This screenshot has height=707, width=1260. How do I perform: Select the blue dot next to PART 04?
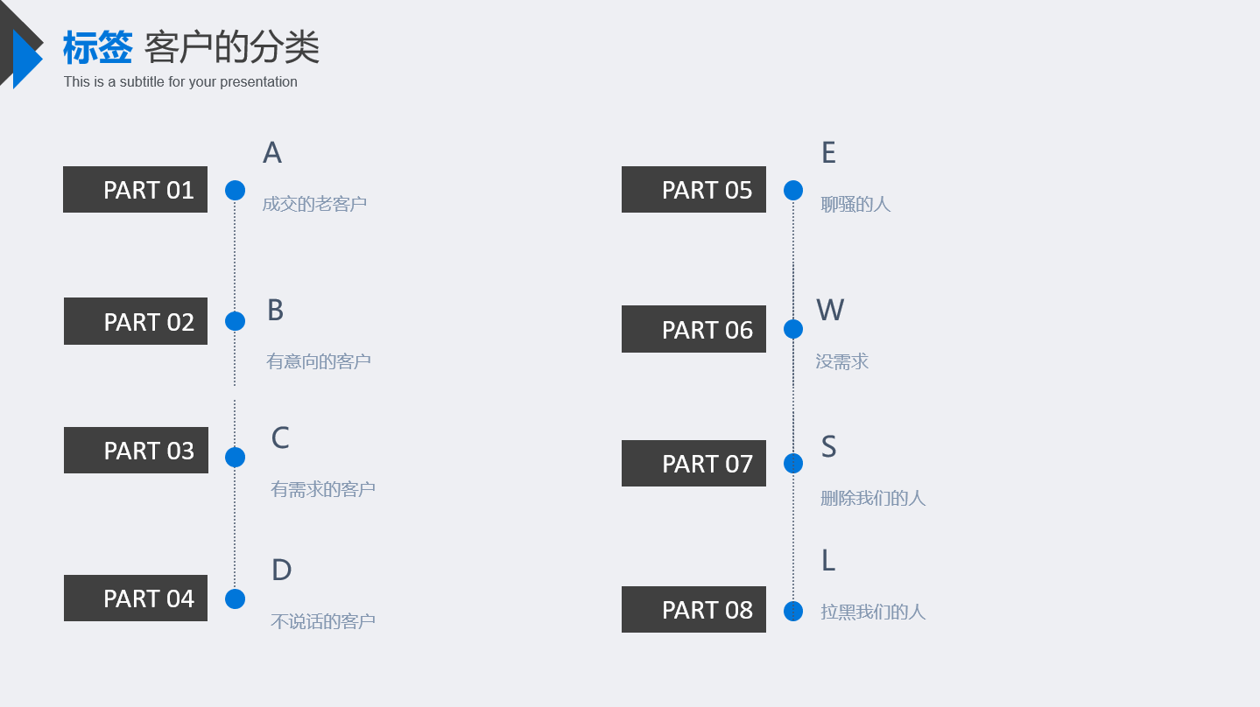[235, 598]
